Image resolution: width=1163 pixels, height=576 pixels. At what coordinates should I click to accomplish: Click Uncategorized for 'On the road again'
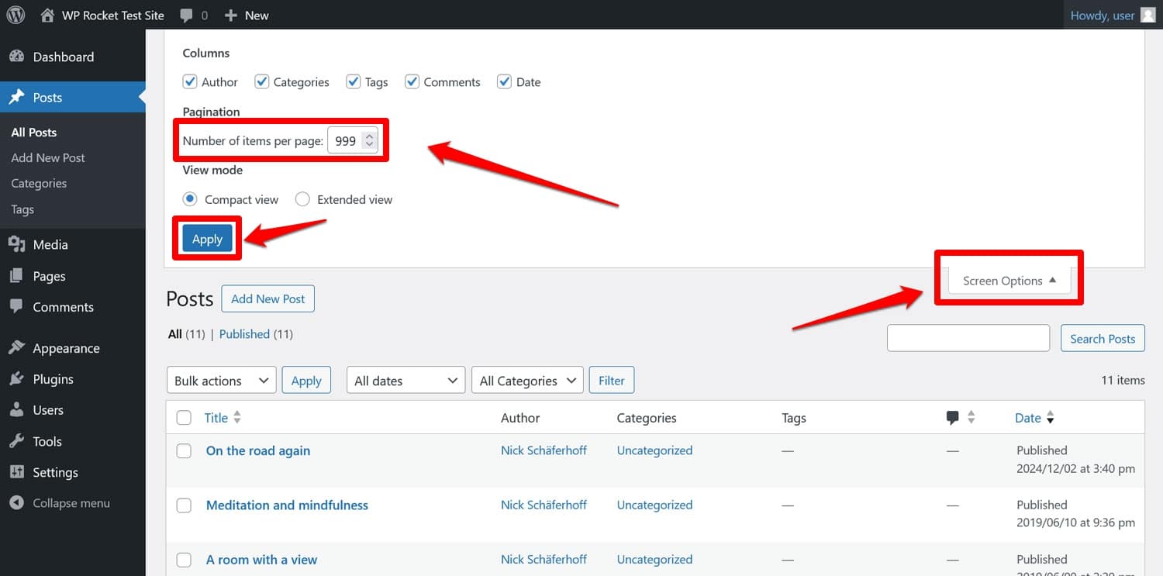click(654, 450)
